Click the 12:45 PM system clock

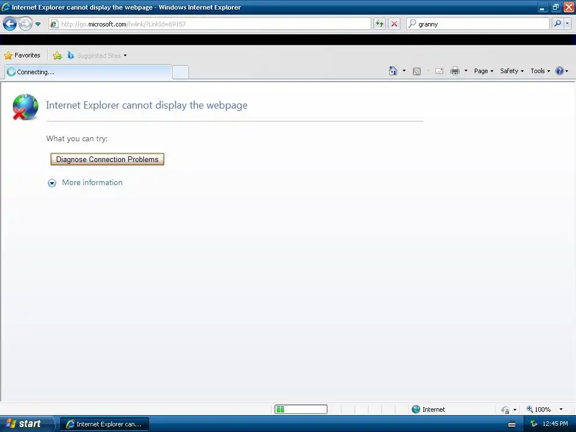(x=555, y=424)
